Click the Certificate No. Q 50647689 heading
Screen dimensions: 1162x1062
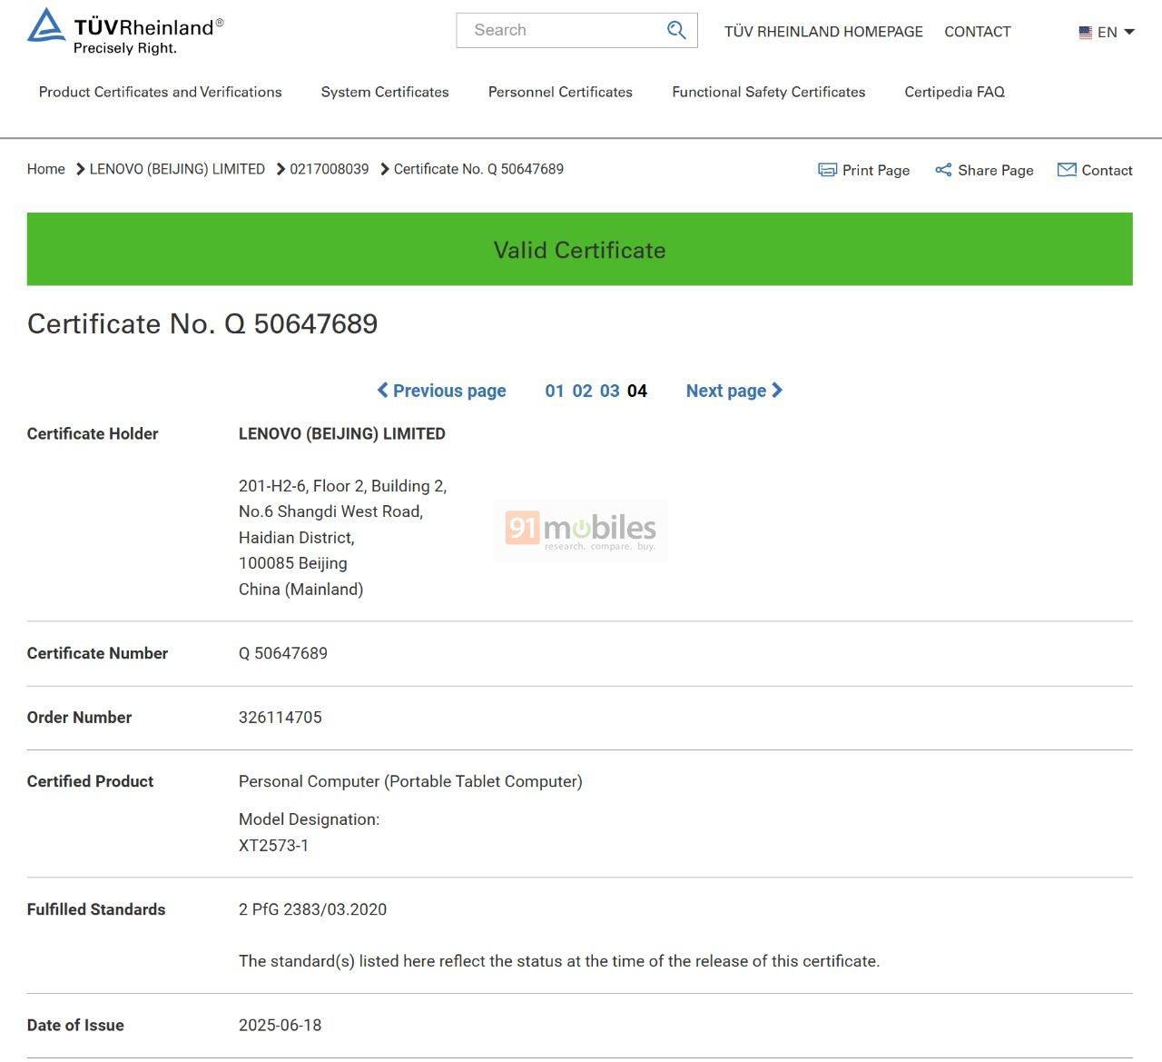(x=202, y=323)
